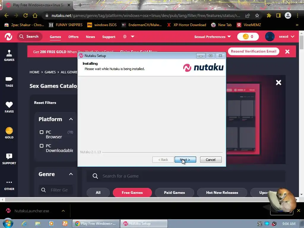This screenshot has width=304, height=228.
Task: Open Windows Start orb
Action: tap(8, 223)
